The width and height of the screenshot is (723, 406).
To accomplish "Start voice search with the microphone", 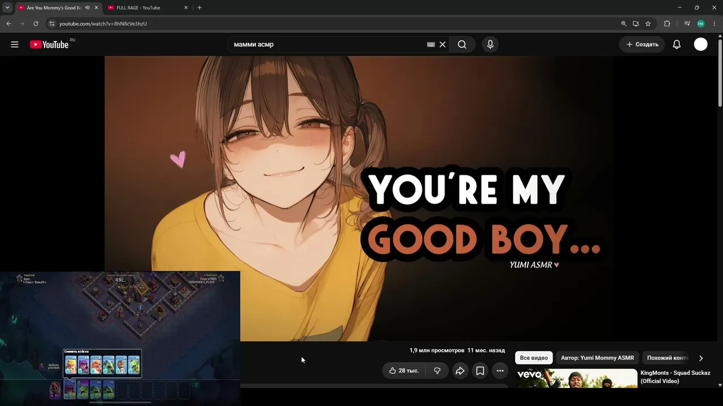I will [x=490, y=45].
